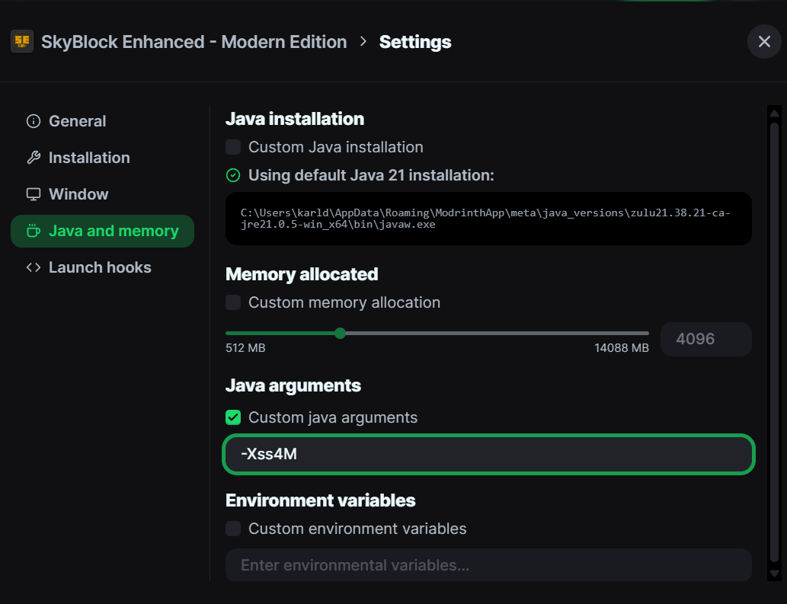Viewport: 787px width, 604px height.
Task: Click the wrench icon beside Installation
Action: point(34,158)
